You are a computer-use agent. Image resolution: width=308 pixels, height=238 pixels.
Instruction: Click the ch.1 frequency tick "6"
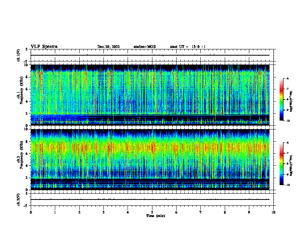27,89
